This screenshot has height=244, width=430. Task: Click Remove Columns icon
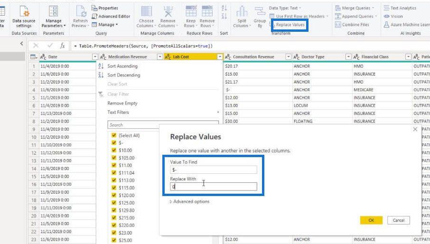(168, 11)
